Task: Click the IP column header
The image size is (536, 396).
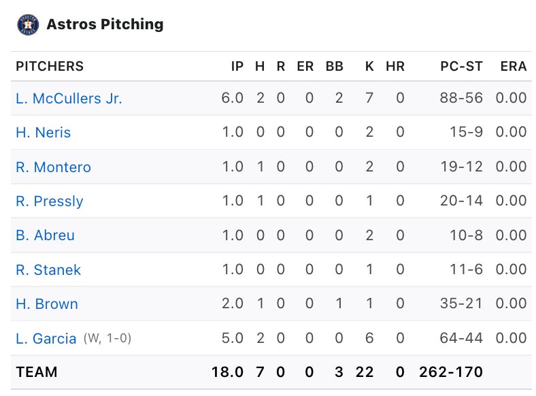Action: click(x=237, y=66)
